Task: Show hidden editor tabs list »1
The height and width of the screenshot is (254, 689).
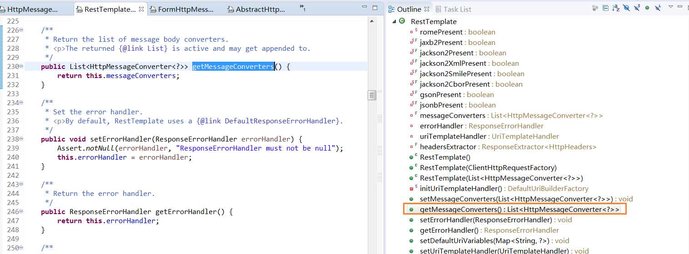Action: pyautogui.click(x=303, y=8)
